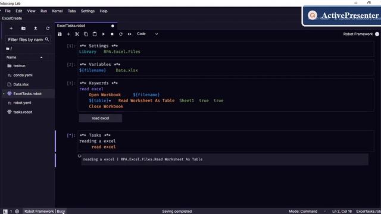Close ExcelTasks.robot tab via unsaved dot
The height and width of the screenshot is (214, 381).
pyautogui.click(x=113, y=26)
